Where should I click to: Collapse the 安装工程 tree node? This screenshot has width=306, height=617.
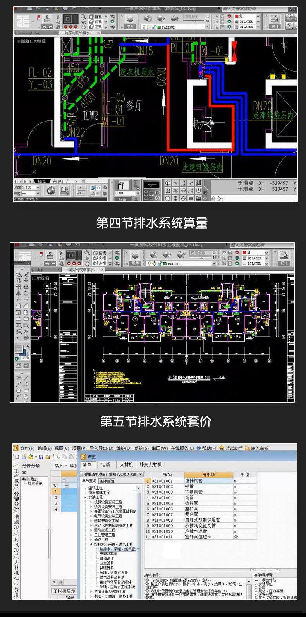[86, 497]
